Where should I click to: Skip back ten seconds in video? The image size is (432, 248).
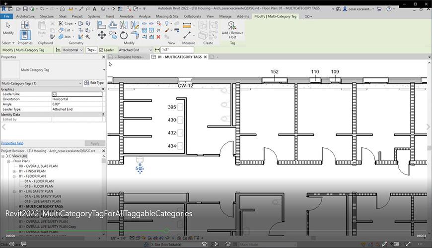click(x=204, y=244)
